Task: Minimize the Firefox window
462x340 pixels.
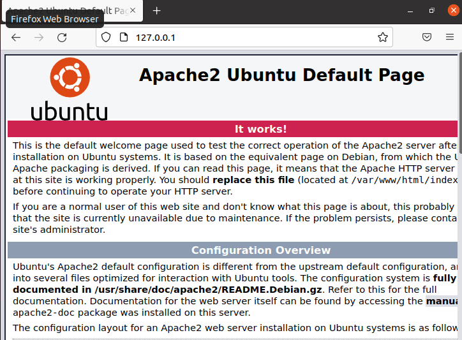Action: (x=410, y=11)
